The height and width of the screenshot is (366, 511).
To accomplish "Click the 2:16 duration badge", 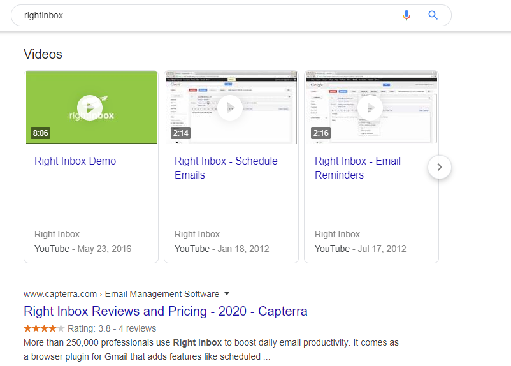I will coord(320,133).
